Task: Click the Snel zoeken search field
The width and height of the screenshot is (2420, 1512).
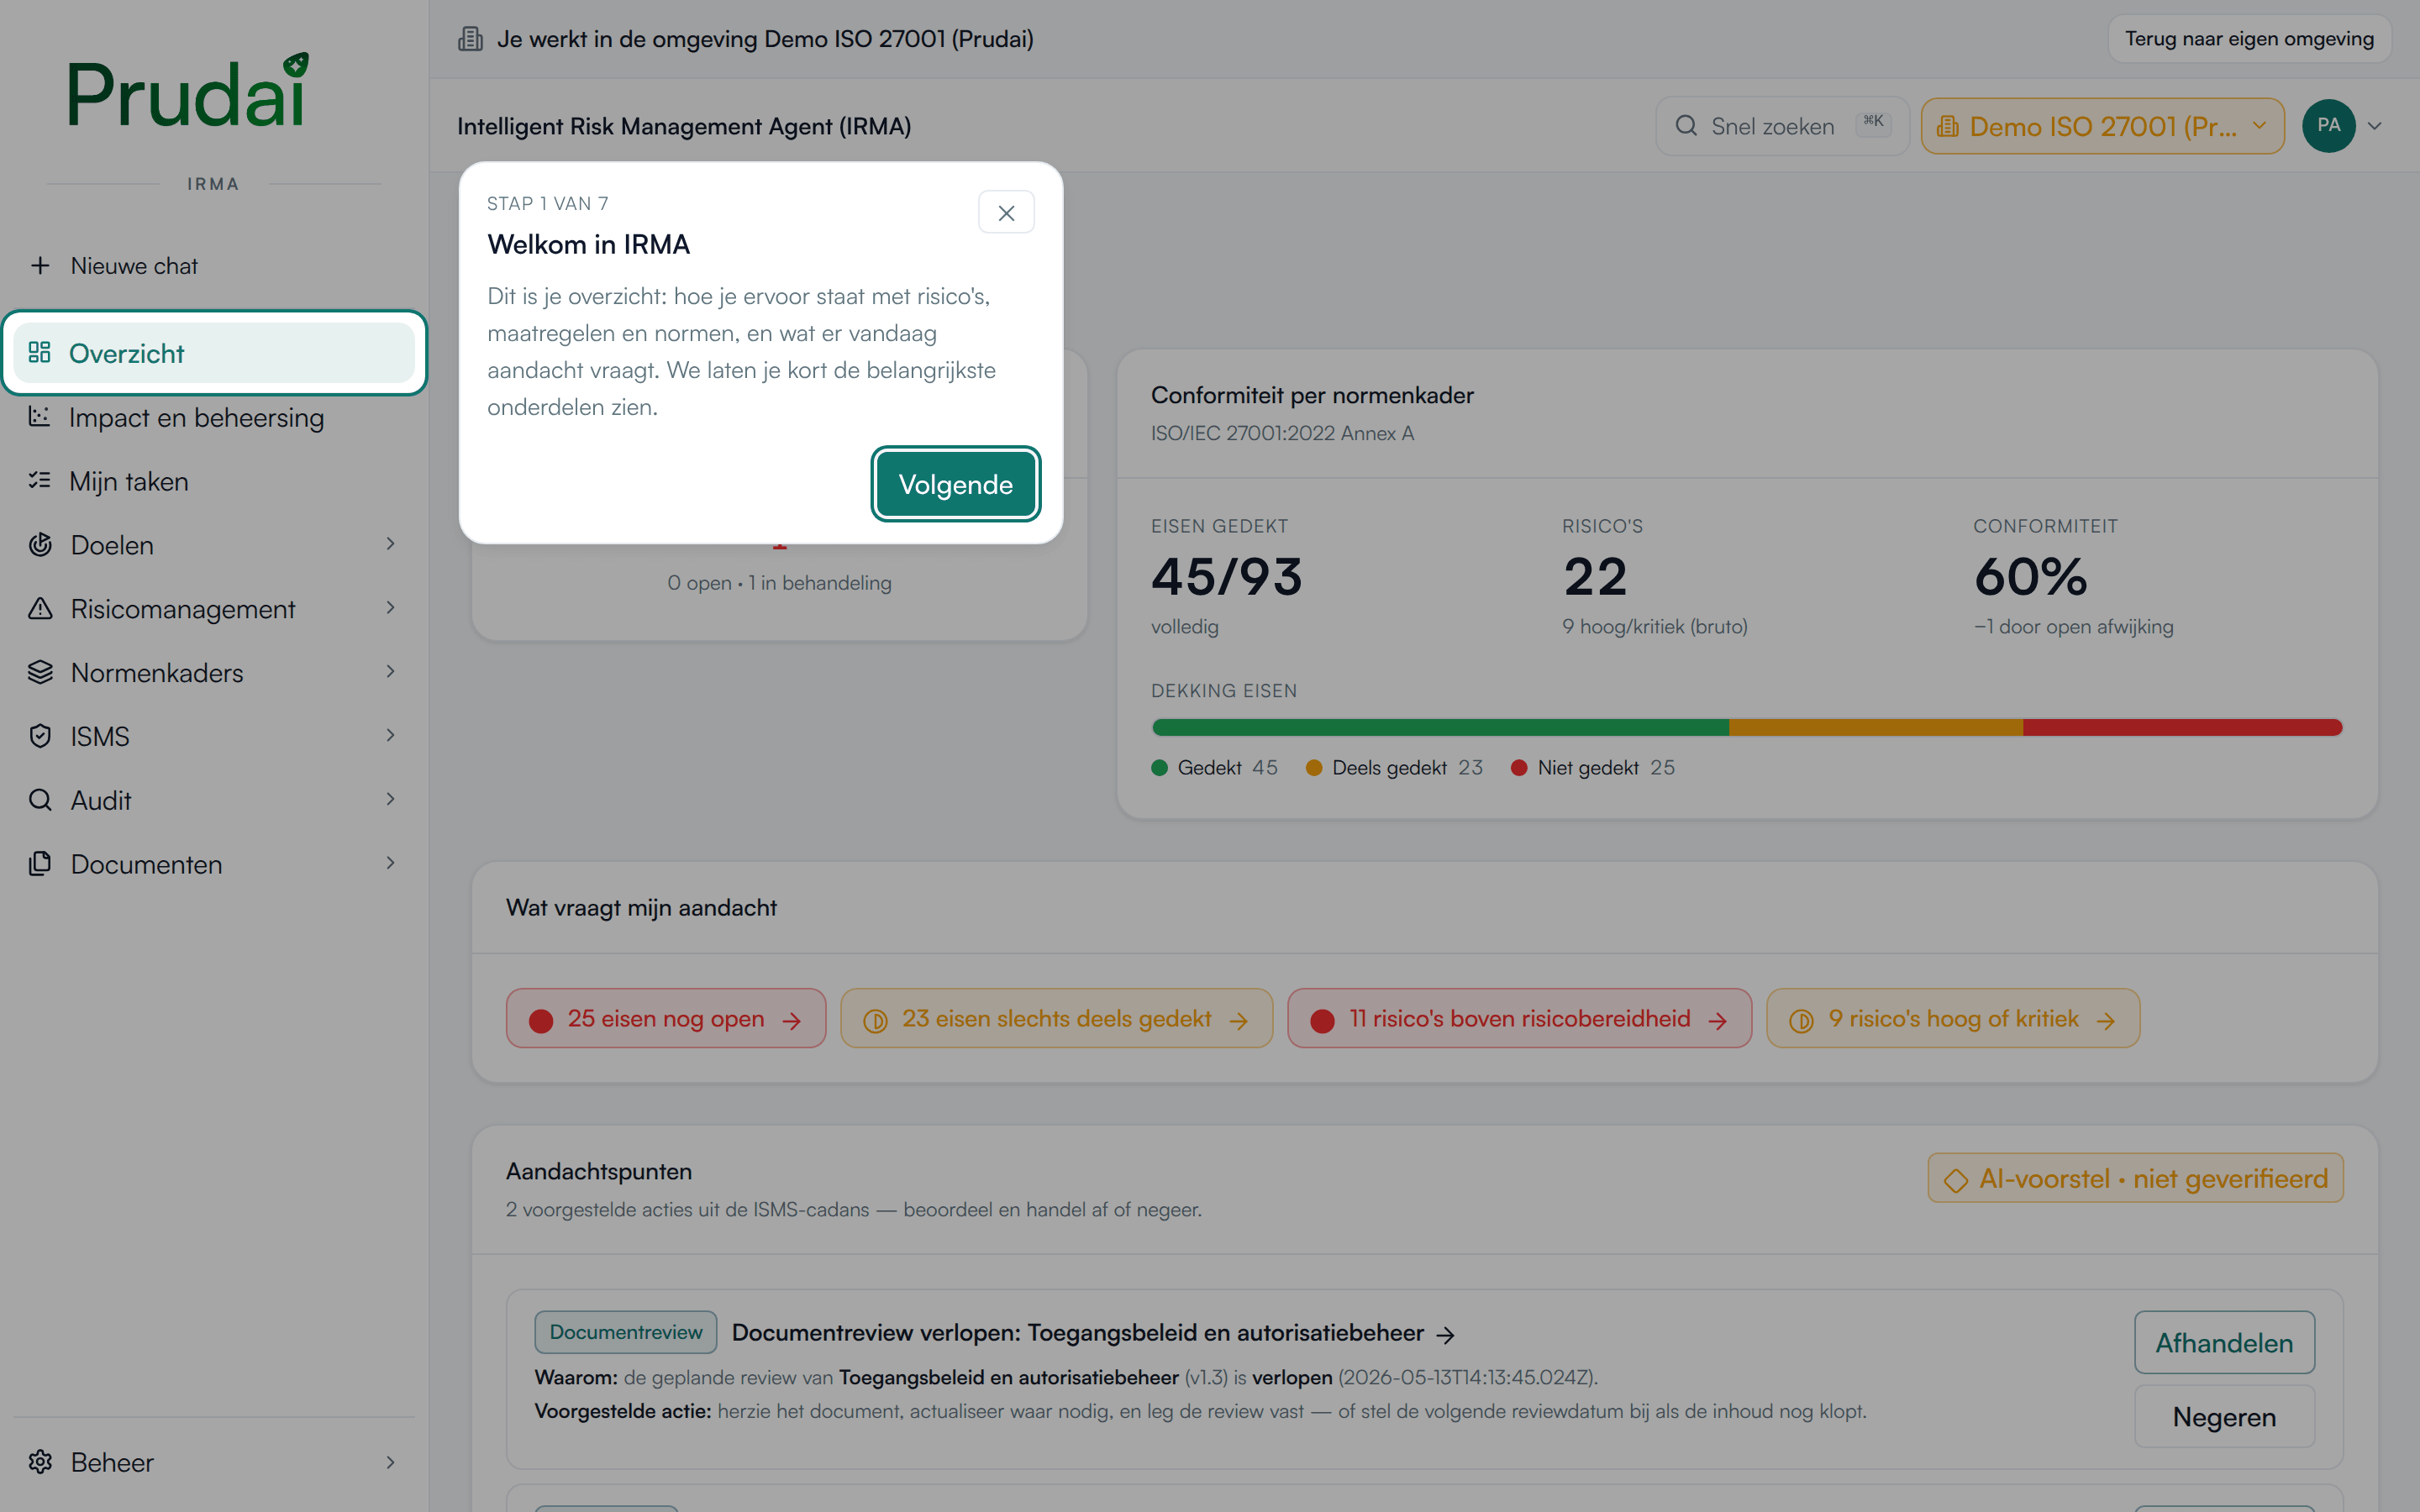Action: 1782,126
